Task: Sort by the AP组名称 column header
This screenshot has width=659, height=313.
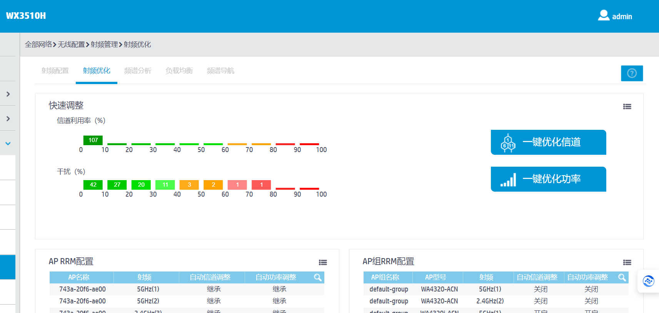Action: [x=385, y=277]
